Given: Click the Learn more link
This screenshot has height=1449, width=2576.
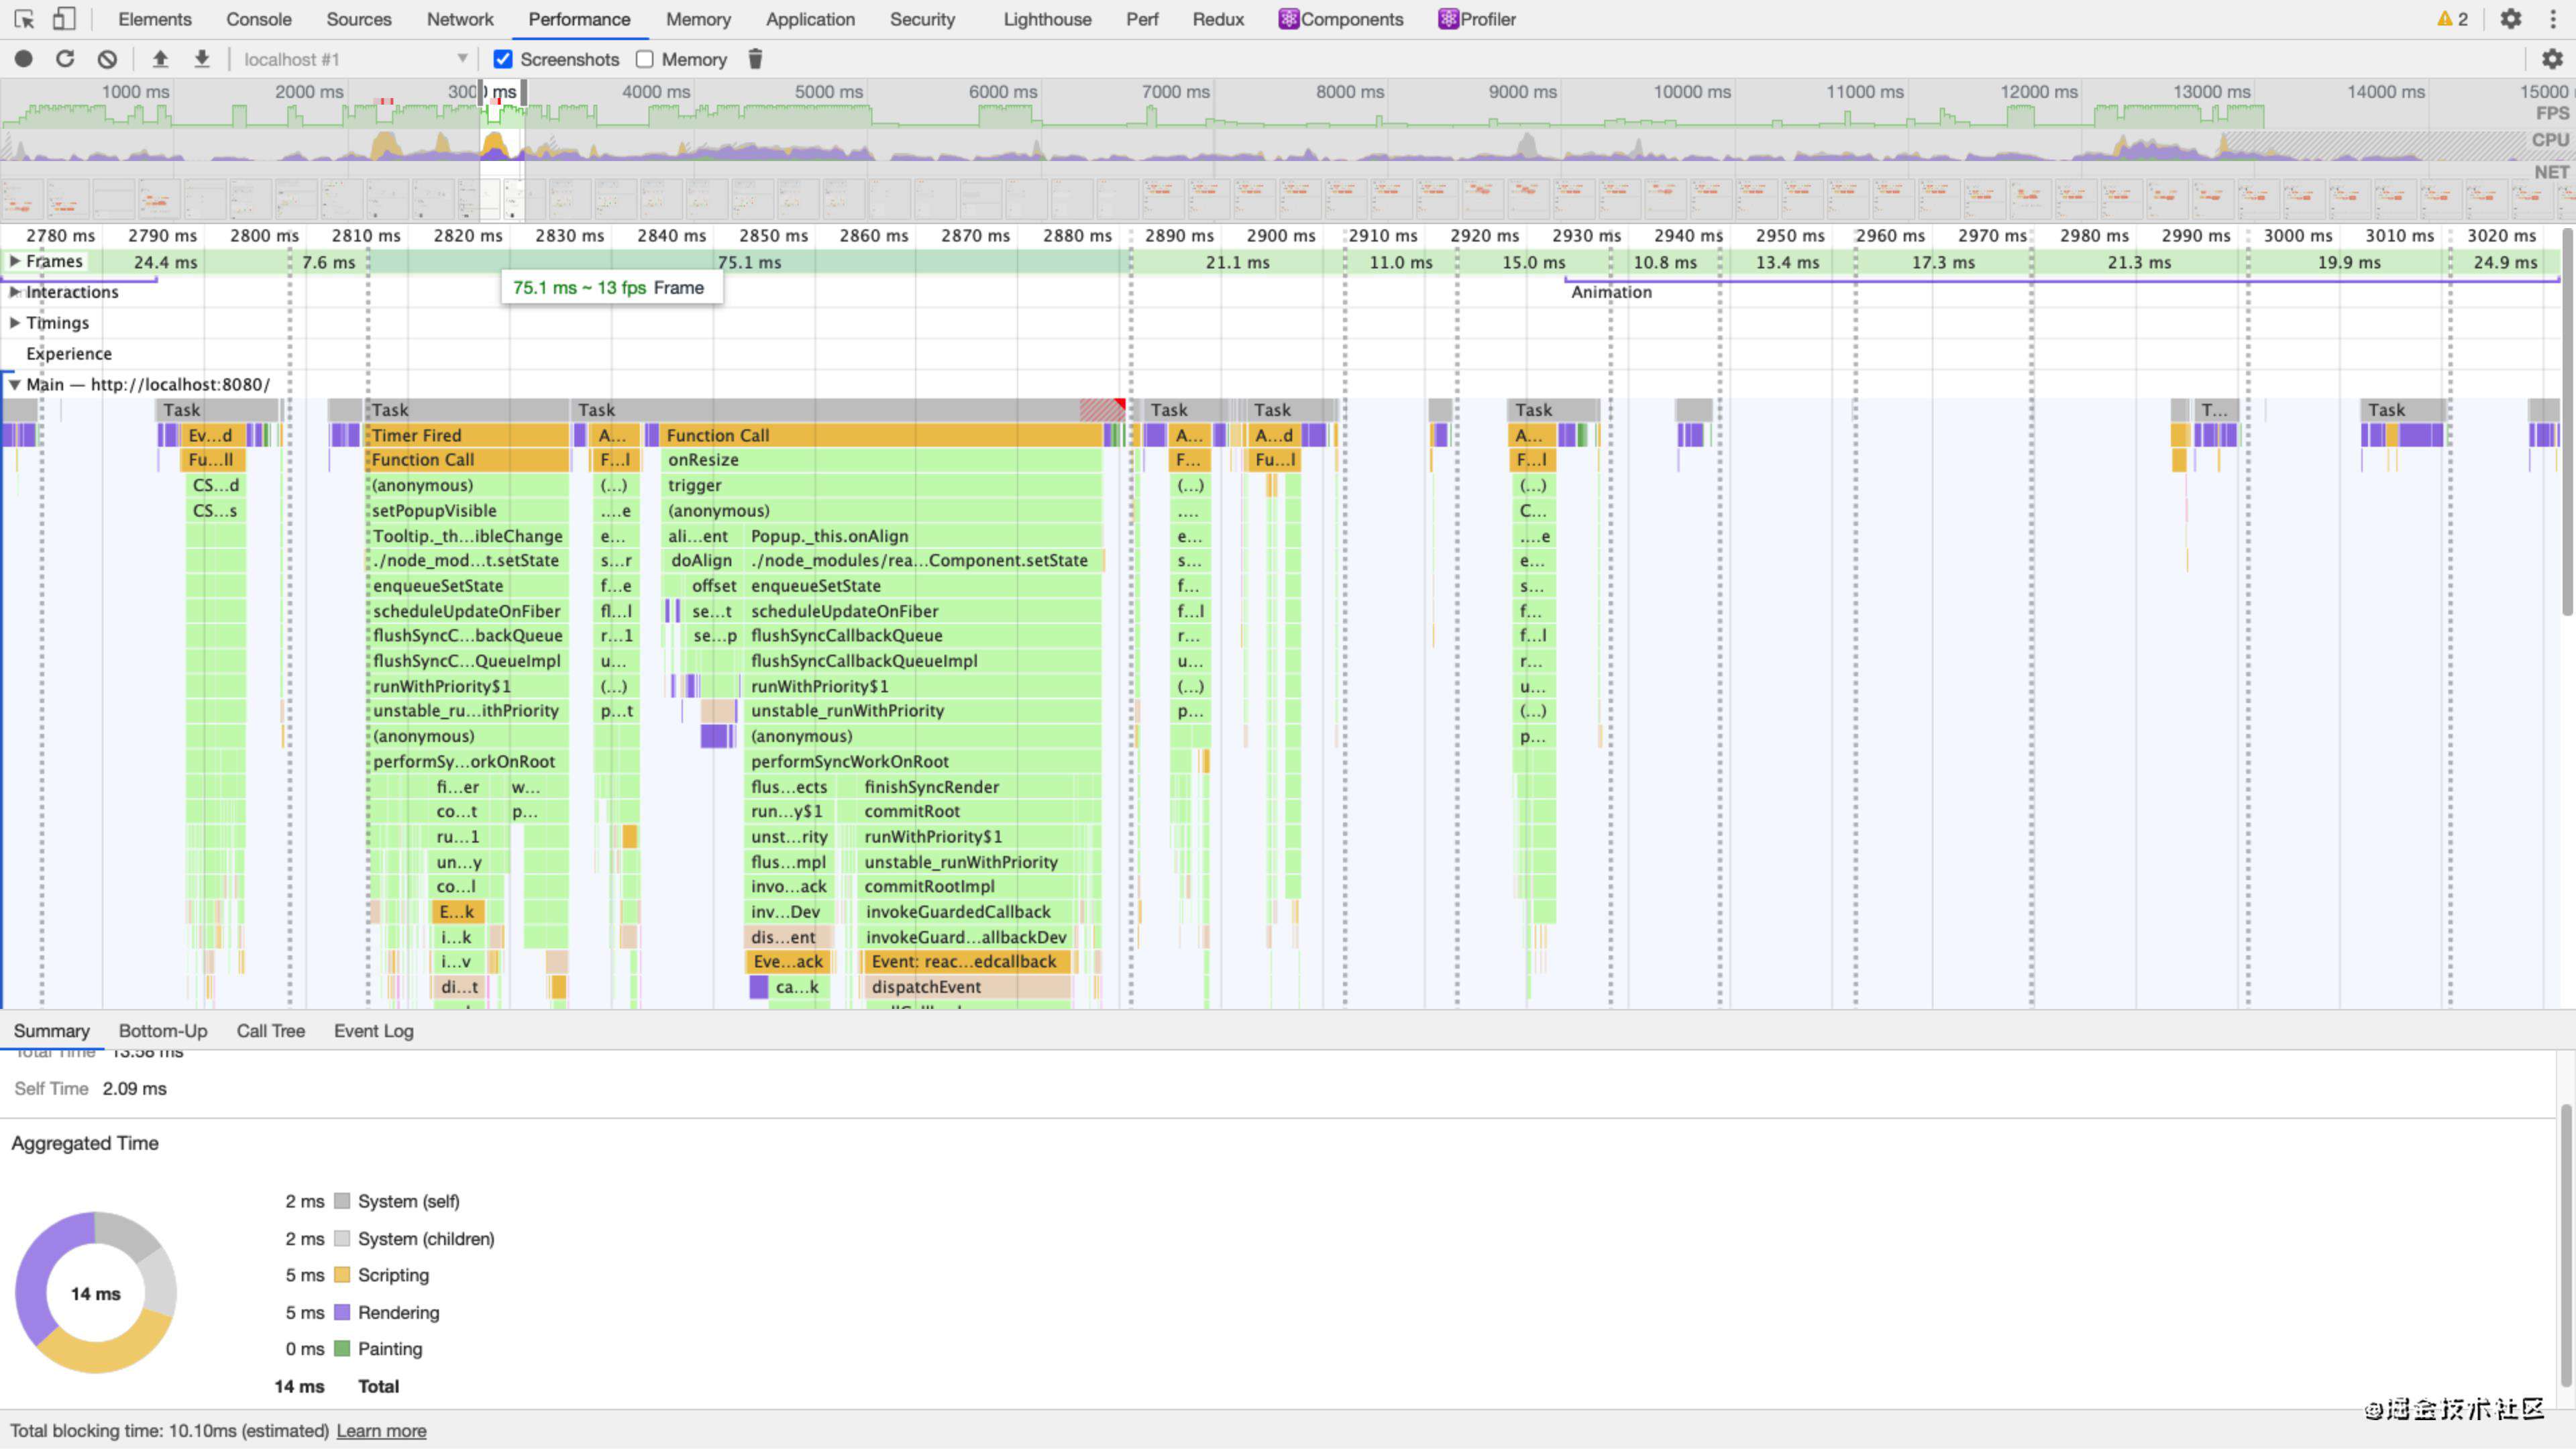Looking at the screenshot, I should [381, 1431].
